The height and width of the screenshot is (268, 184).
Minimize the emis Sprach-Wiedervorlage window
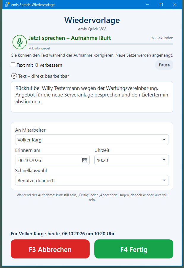[x=148, y=4]
